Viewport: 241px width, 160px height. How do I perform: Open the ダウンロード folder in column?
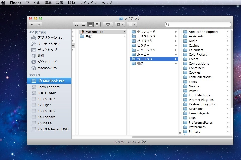point(146,32)
